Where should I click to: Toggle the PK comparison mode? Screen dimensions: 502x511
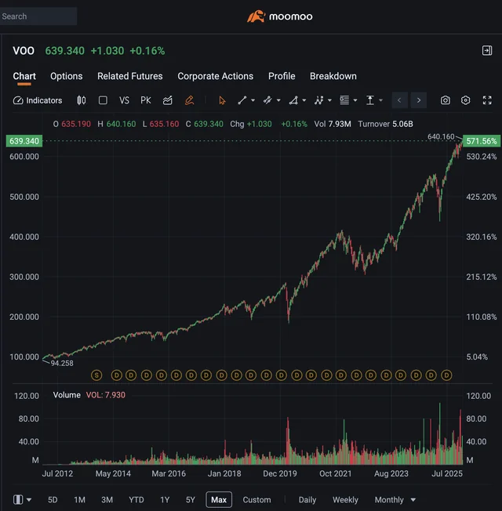coord(146,100)
